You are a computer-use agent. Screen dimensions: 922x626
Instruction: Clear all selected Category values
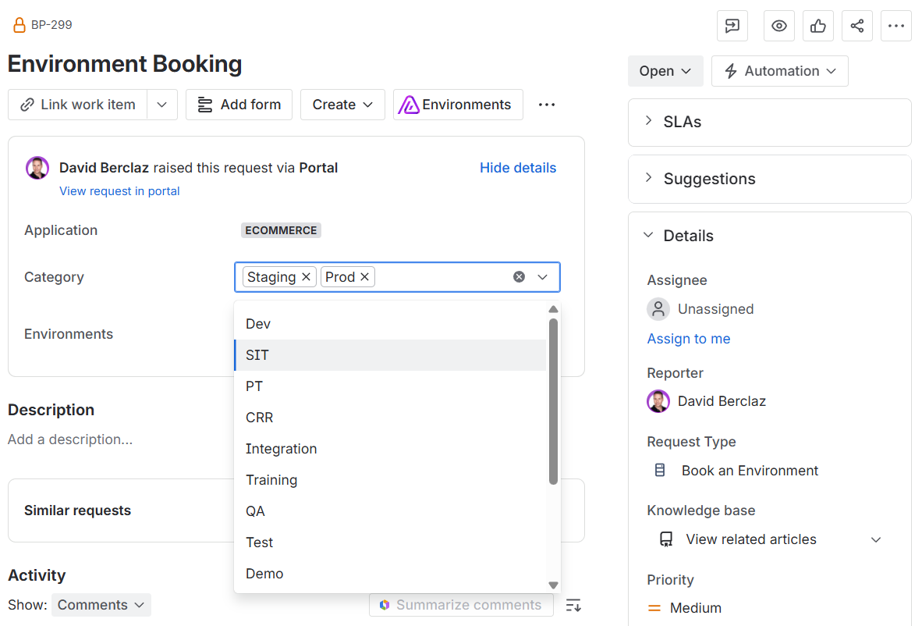point(519,276)
